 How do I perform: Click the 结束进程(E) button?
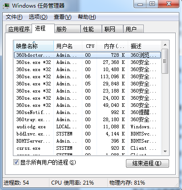147,163
